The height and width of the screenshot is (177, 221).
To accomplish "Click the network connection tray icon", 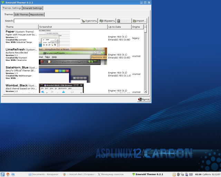I will click(x=182, y=174).
